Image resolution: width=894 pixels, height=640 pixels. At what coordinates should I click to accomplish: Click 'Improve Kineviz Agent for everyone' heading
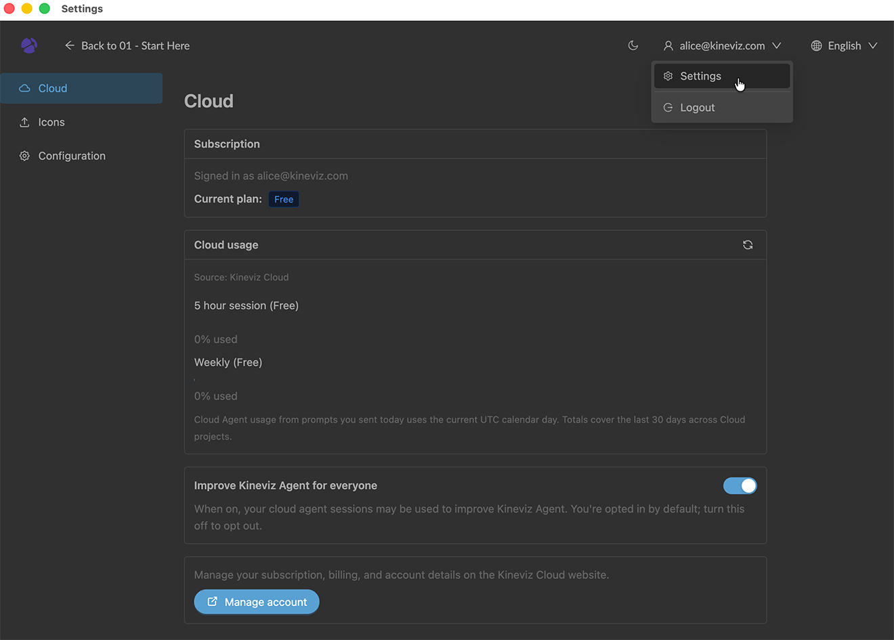point(286,486)
